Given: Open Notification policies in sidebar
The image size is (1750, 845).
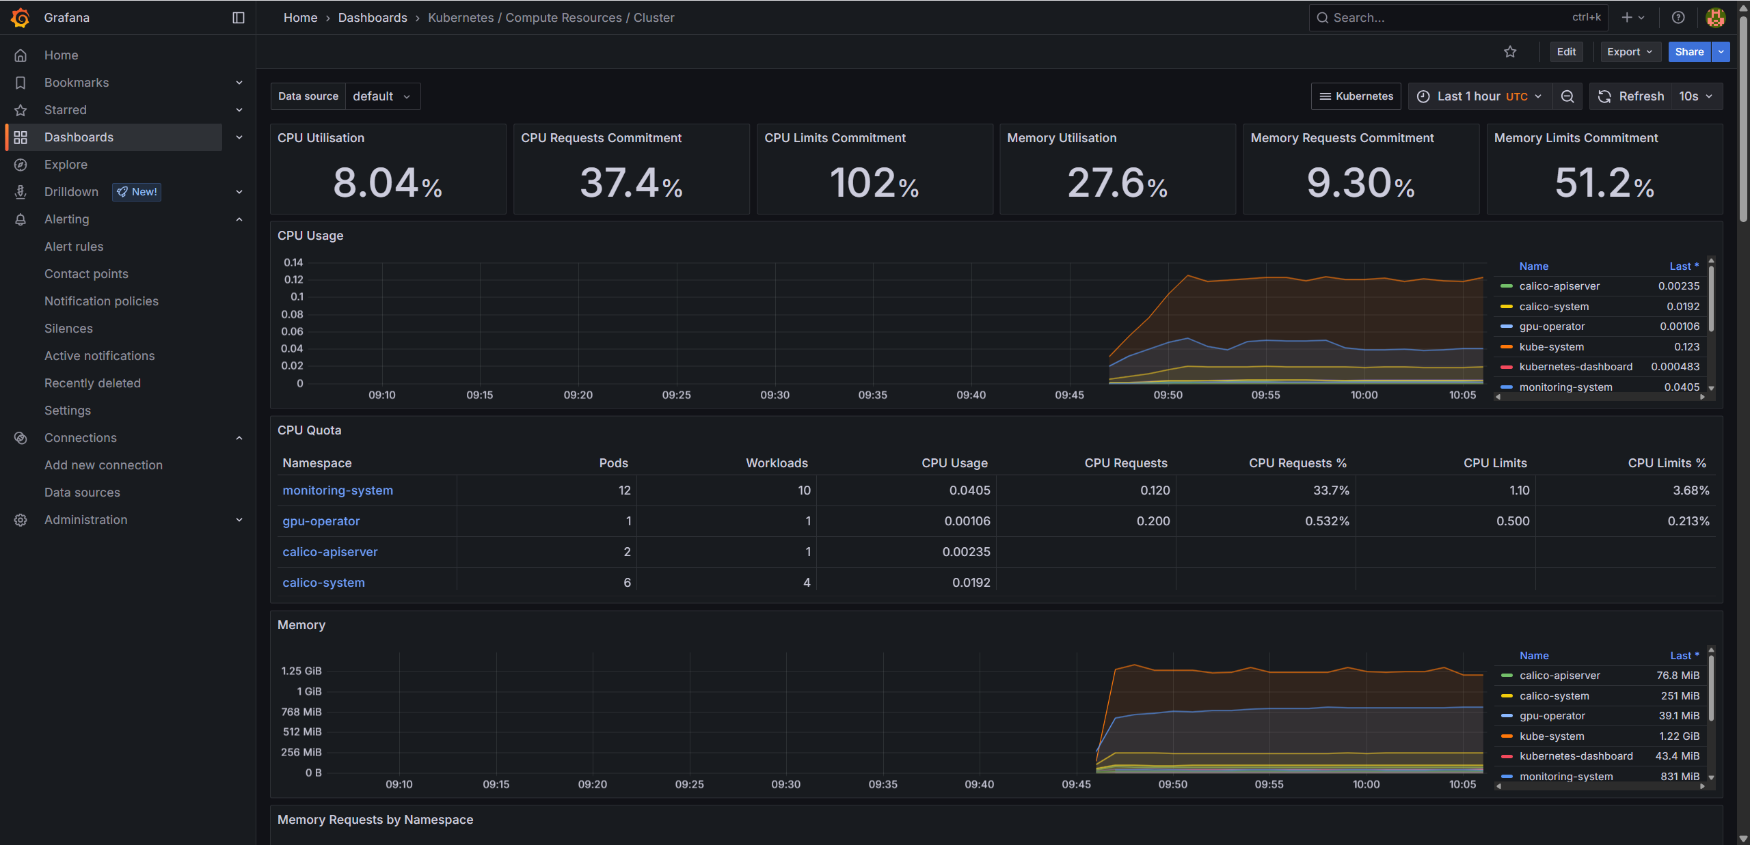Looking at the screenshot, I should coord(101,301).
